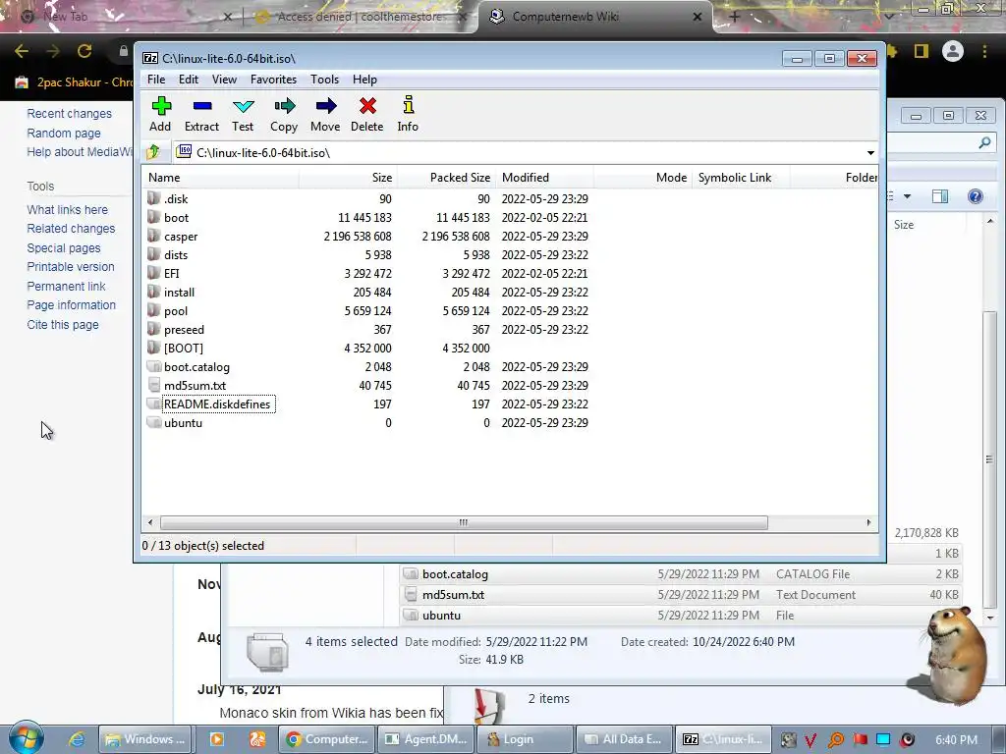Expand the 7-Zip address path dropdown
Viewport: 1006px width, 754px height.
point(870,152)
